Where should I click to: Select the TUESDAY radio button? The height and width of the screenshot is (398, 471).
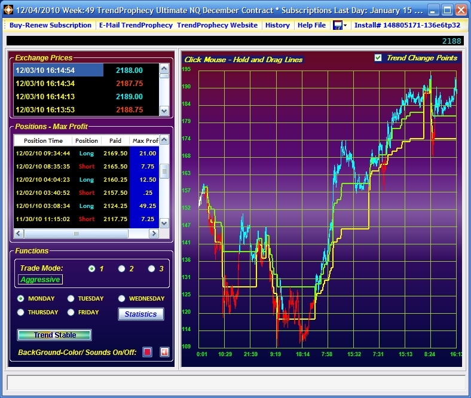point(71,299)
